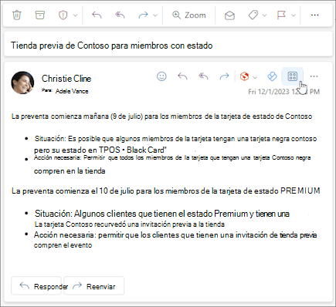Click the Responder button
The width and height of the screenshot is (336, 307).
click(x=36, y=285)
